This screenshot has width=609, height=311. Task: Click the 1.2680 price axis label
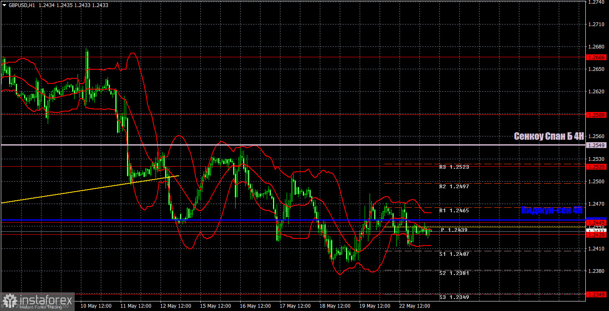[596, 46]
